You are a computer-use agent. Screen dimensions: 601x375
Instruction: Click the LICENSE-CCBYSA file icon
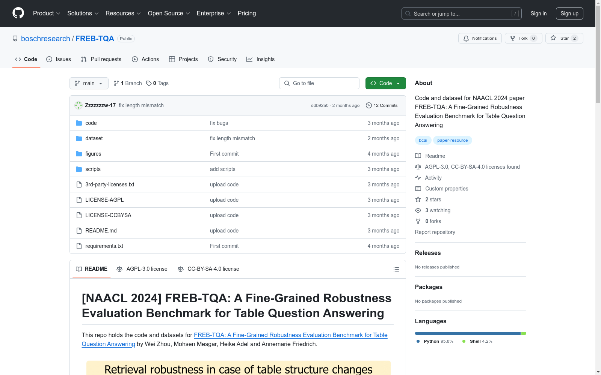[79, 215]
